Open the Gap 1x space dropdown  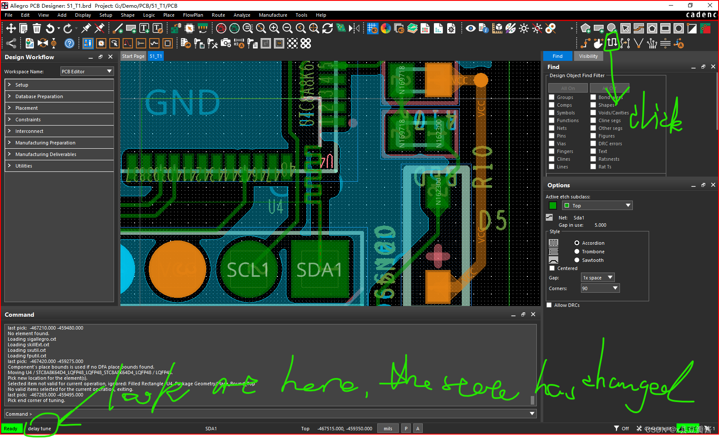(x=598, y=278)
